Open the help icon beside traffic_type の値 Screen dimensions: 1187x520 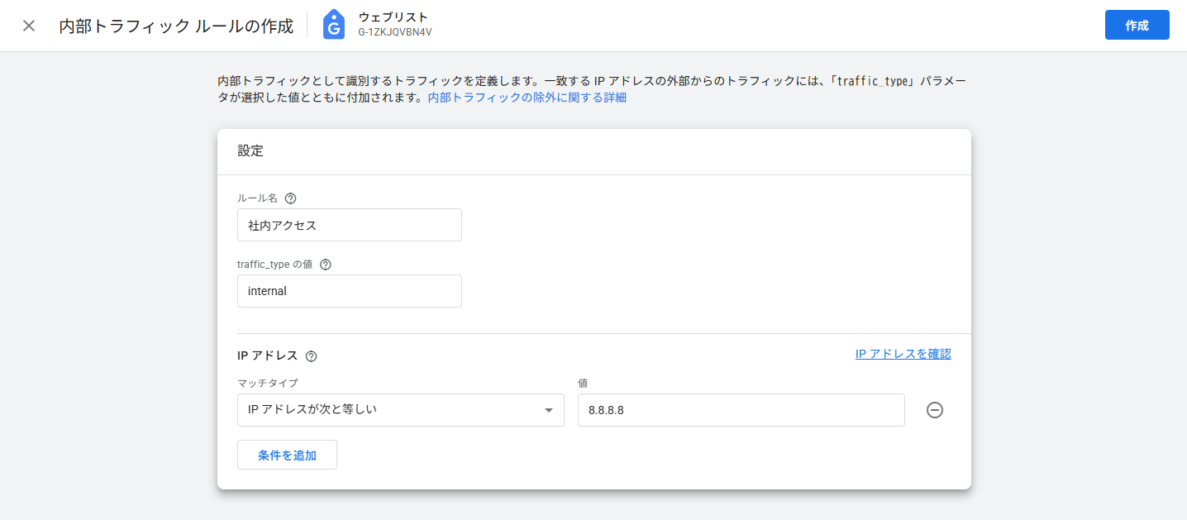point(325,265)
